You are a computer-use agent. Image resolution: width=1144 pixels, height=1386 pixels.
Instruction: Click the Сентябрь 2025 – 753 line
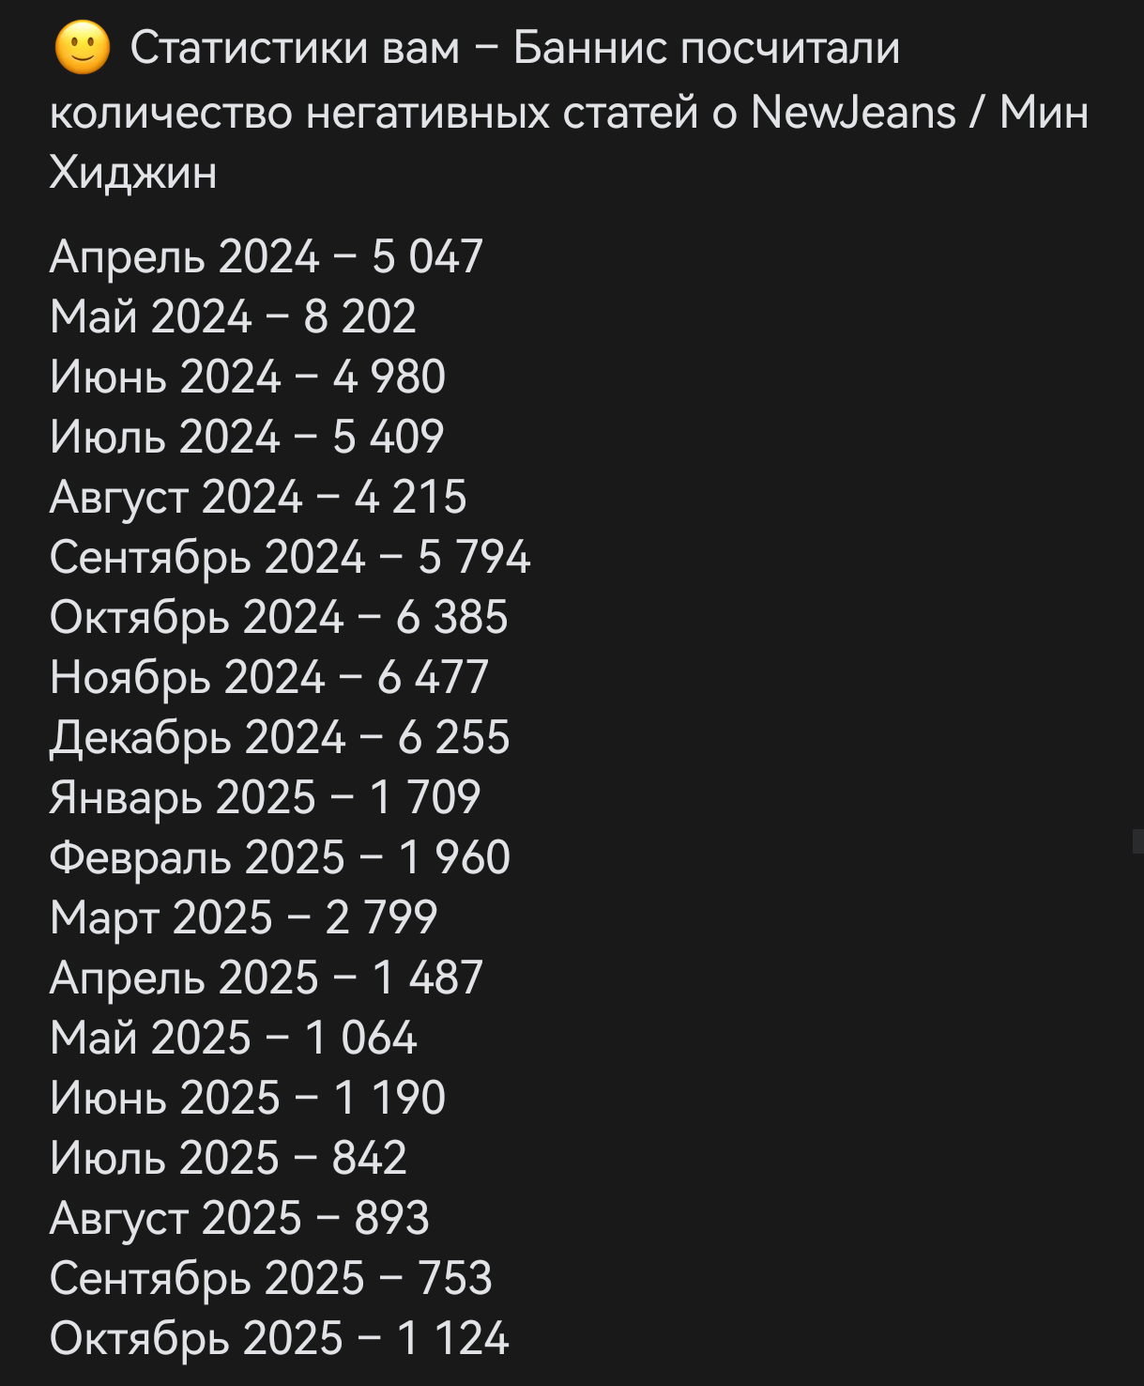(x=270, y=1278)
